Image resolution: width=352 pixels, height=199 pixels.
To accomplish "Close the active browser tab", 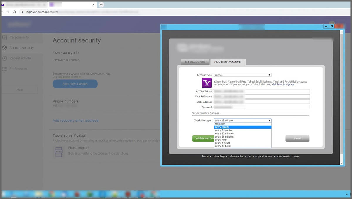I will tap(94, 5).
